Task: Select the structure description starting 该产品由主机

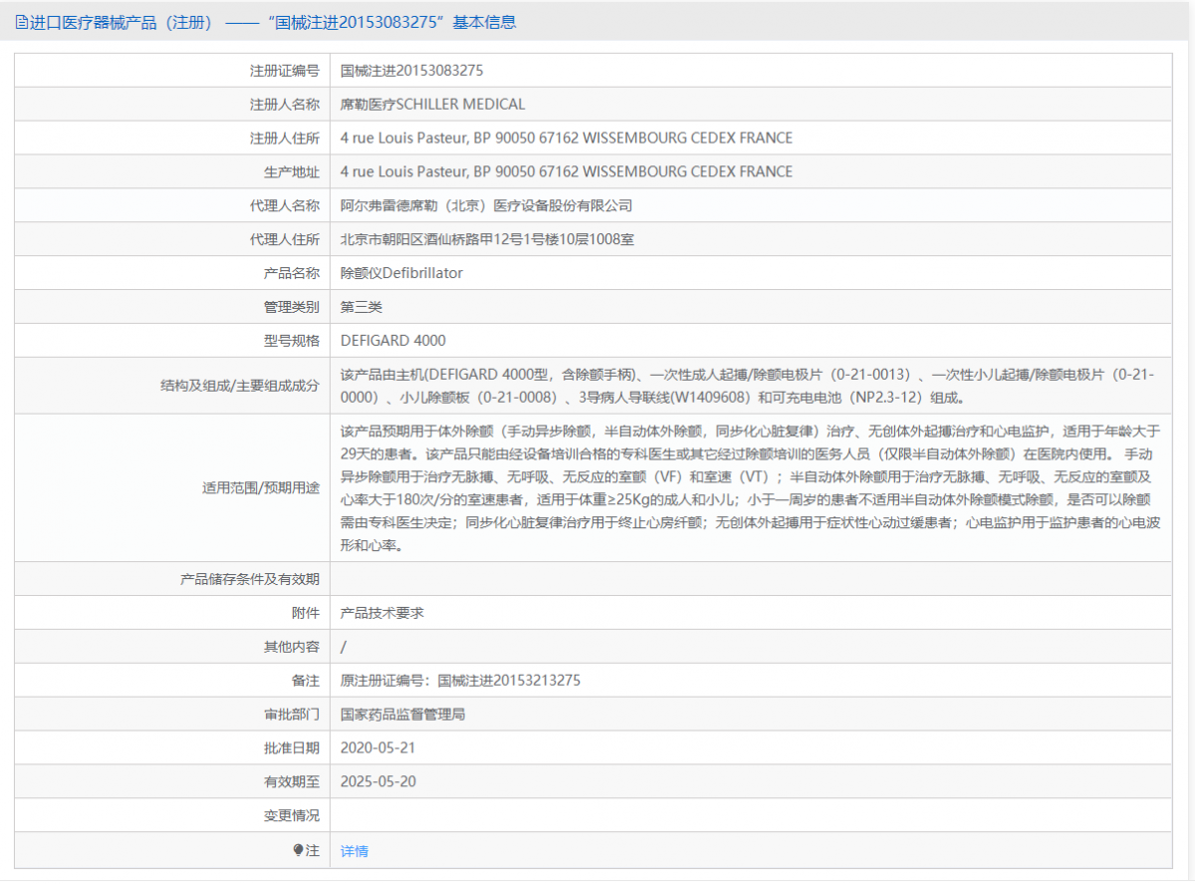Action: [x=747, y=386]
